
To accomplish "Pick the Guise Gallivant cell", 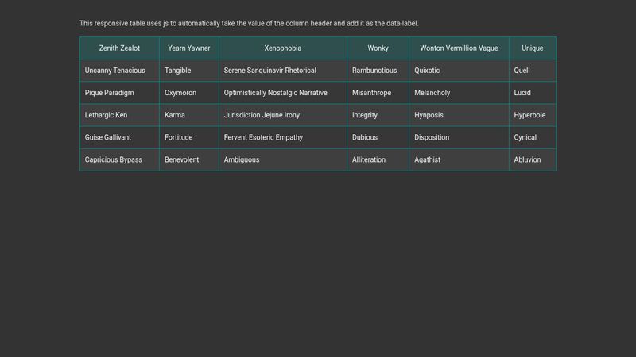I will (119, 137).
